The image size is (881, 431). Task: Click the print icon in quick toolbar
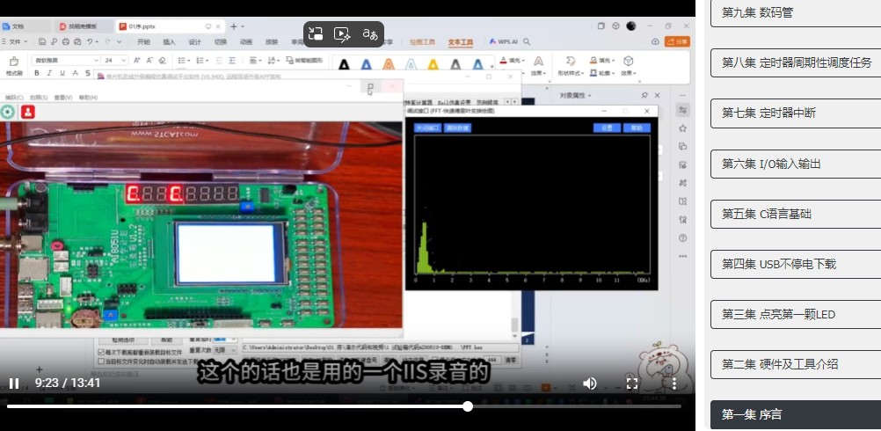click(66, 41)
